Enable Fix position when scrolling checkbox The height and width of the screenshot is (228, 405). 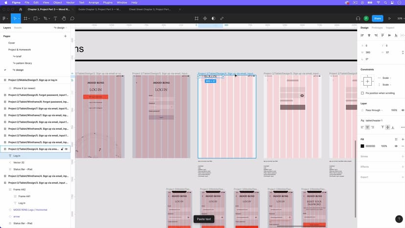(362, 93)
